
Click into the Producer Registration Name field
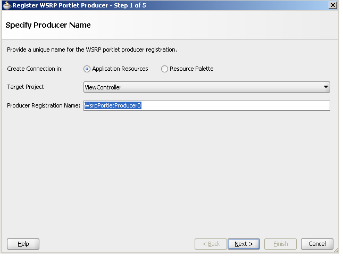207,105
